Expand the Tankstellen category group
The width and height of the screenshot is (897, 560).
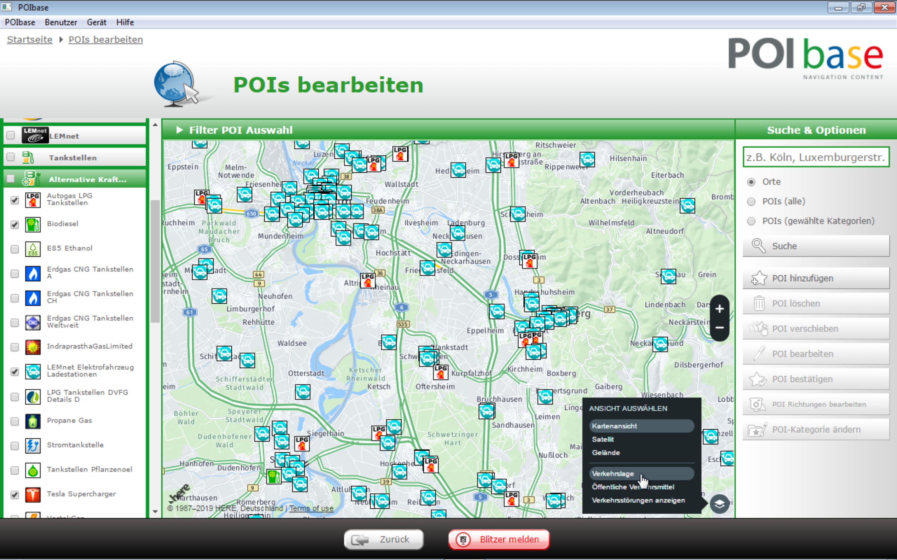(73, 158)
